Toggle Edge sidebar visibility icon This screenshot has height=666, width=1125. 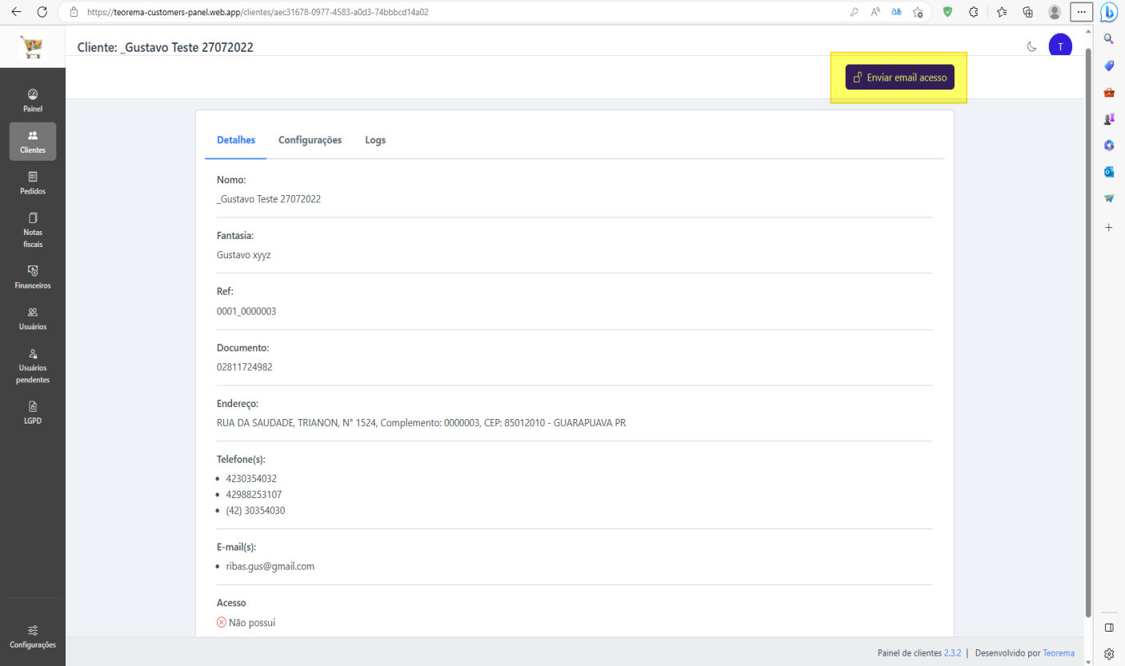(x=1109, y=627)
